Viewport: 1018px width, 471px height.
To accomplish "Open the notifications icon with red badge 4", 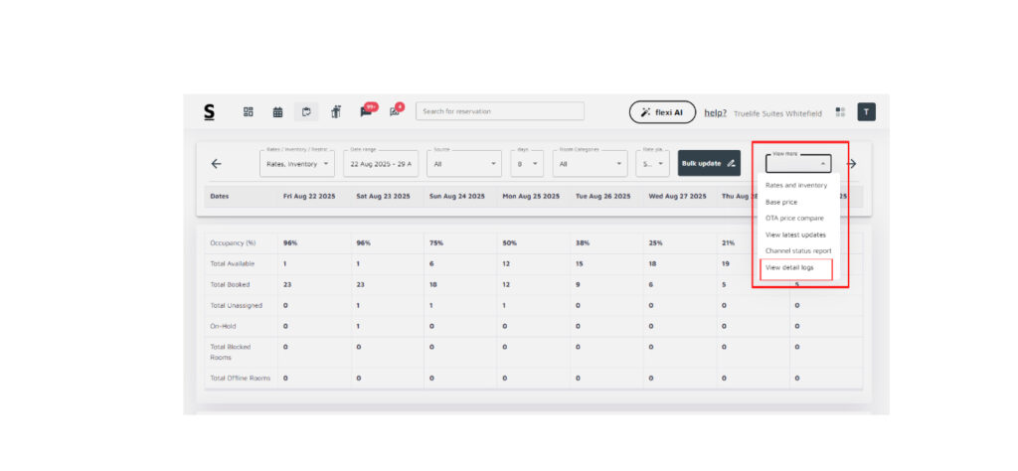I will click(x=395, y=111).
